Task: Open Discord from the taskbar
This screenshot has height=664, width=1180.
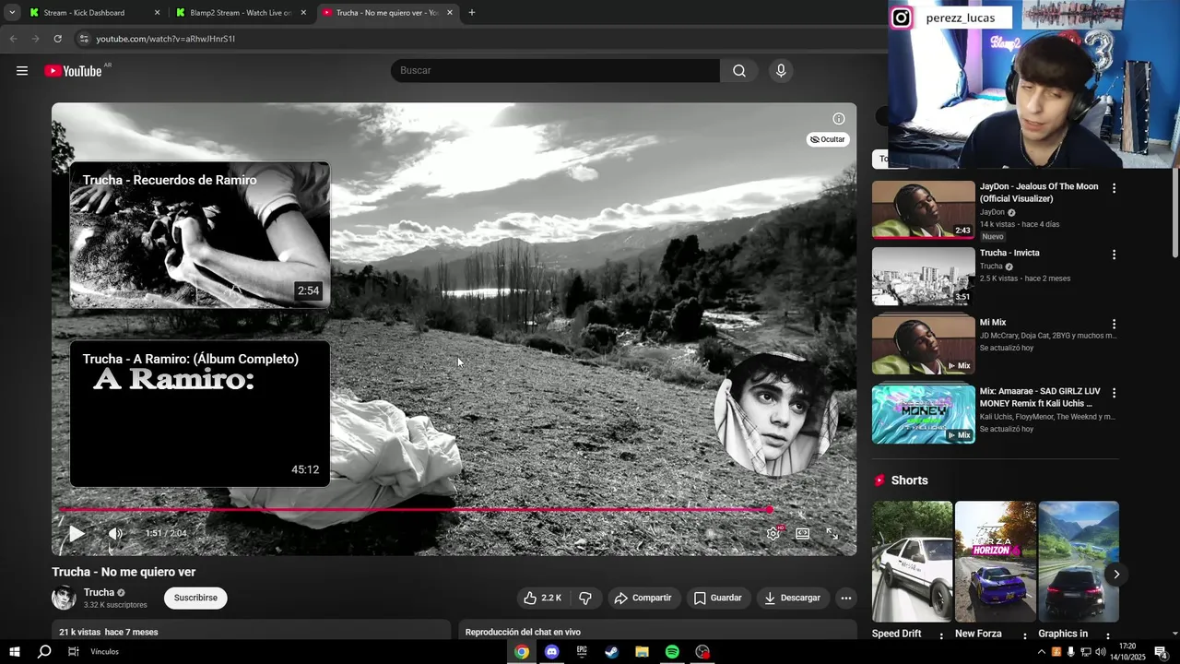Action: (552, 652)
